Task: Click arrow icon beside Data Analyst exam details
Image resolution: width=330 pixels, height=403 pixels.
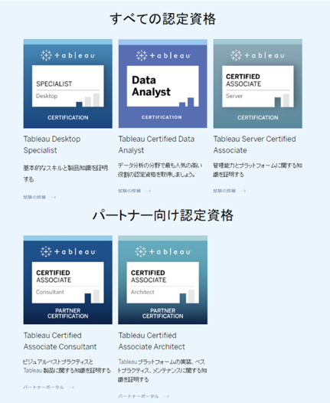Action: click(148, 191)
